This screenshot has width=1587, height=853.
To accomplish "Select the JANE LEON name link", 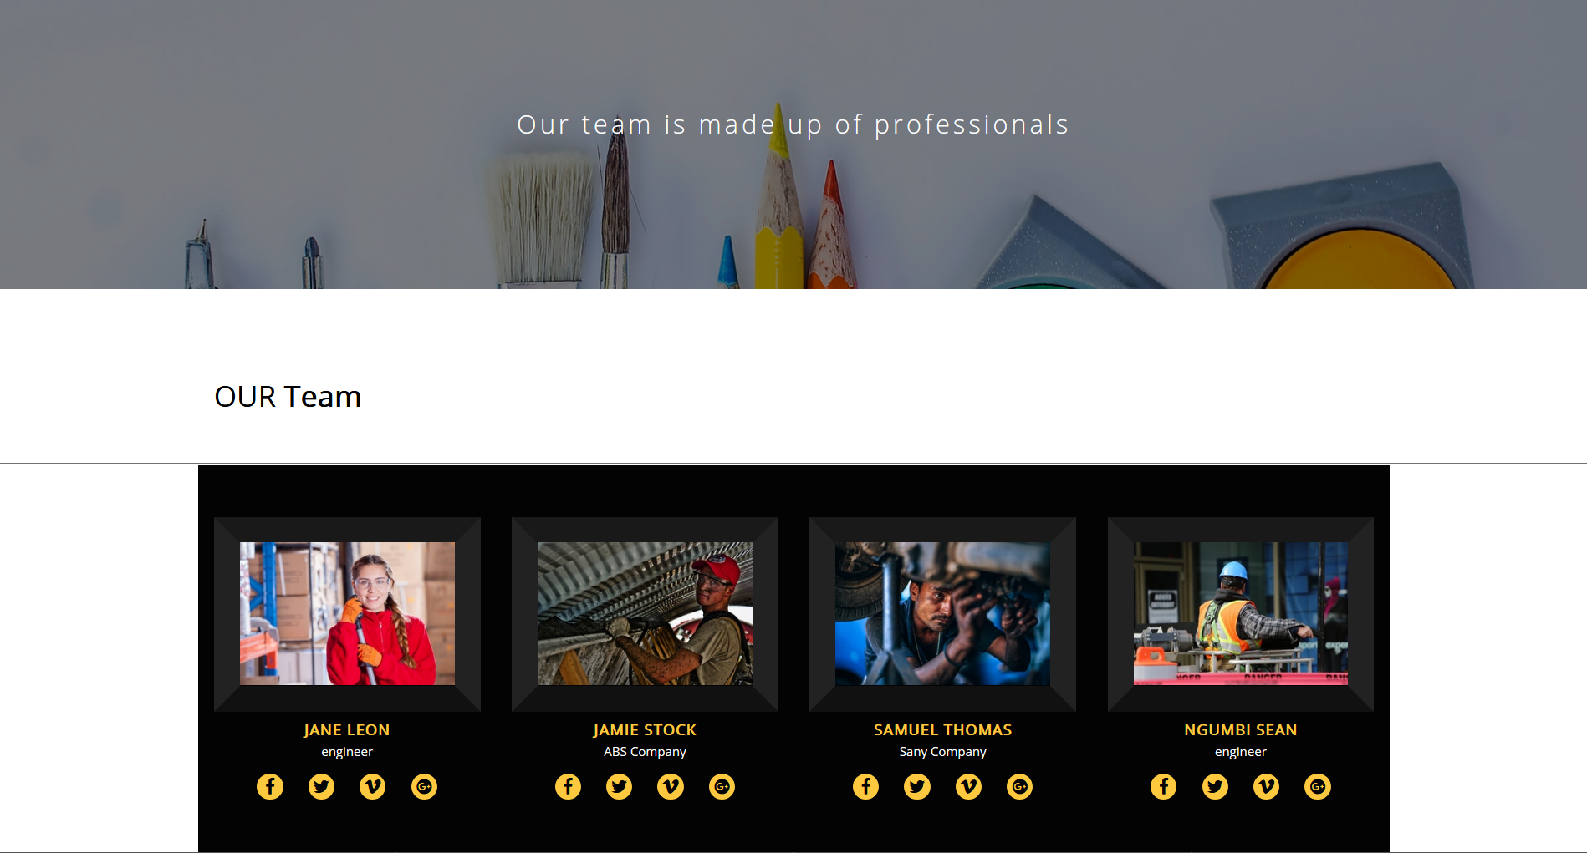I will click(x=347, y=730).
